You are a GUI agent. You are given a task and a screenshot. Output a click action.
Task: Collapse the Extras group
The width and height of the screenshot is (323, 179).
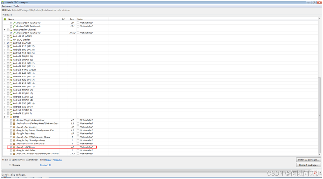click(5, 117)
